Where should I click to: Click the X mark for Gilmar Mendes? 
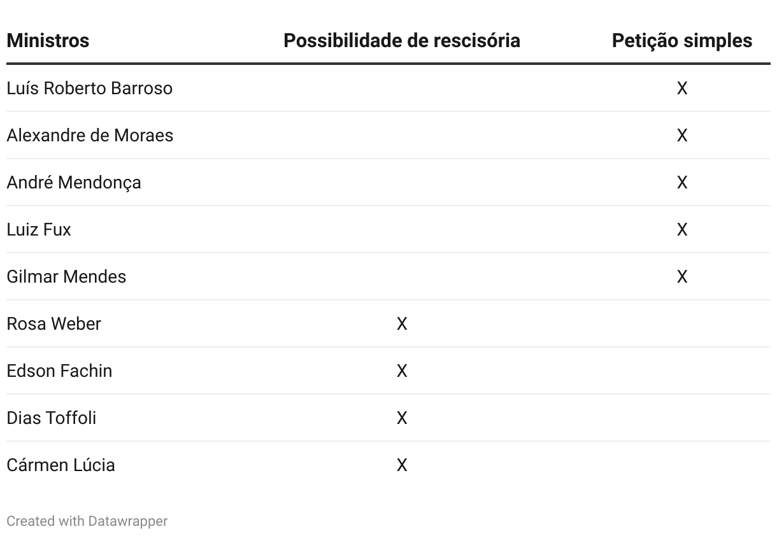coord(681,276)
